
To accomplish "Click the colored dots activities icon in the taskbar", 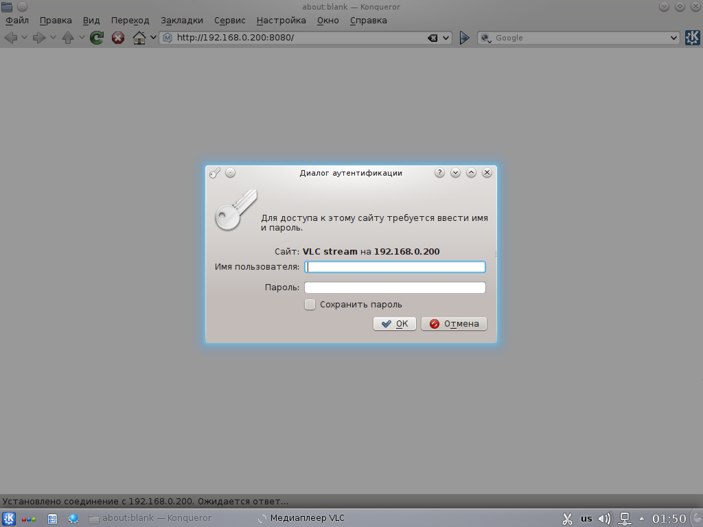I will point(29,519).
